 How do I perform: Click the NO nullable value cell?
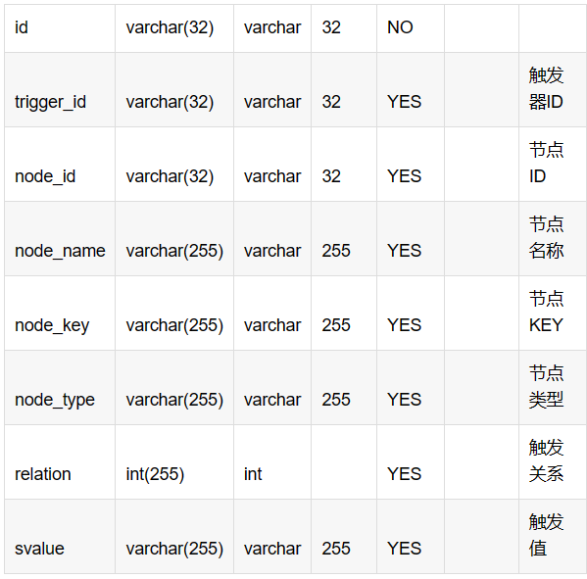(411, 28)
